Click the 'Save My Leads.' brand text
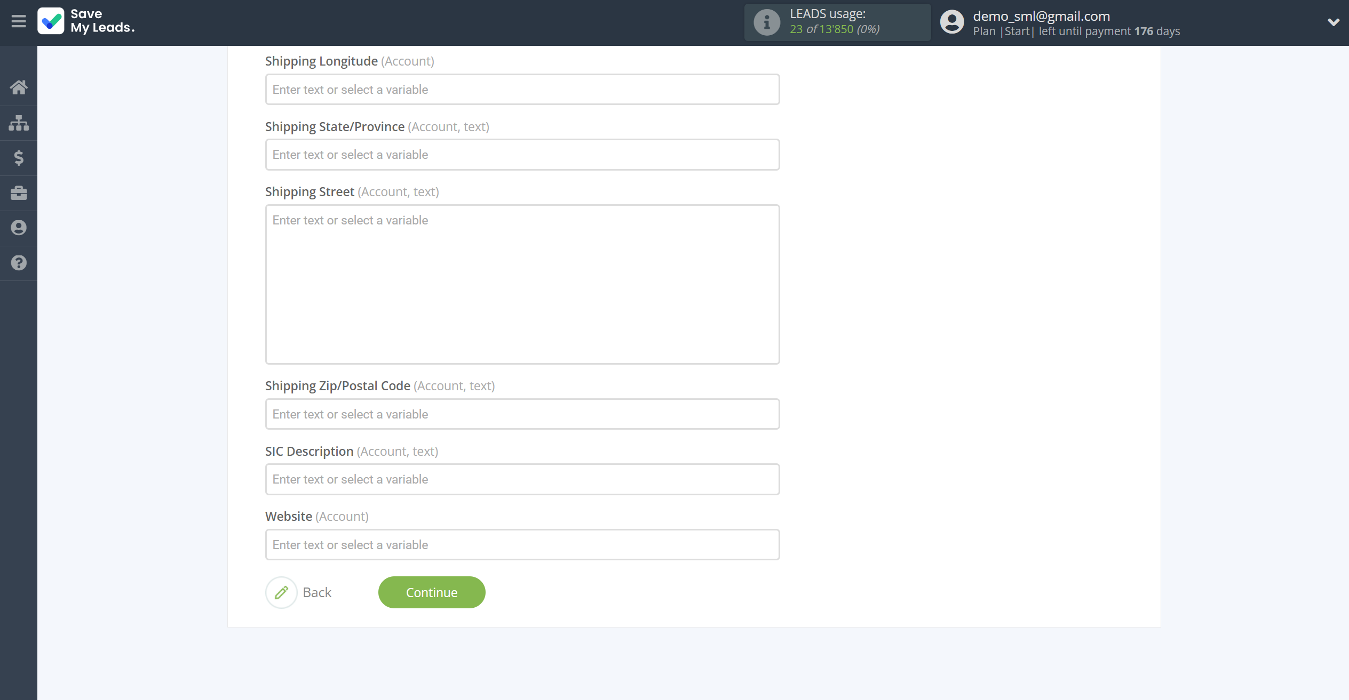Image resolution: width=1349 pixels, height=700 pixels. (x=102, y=21)
